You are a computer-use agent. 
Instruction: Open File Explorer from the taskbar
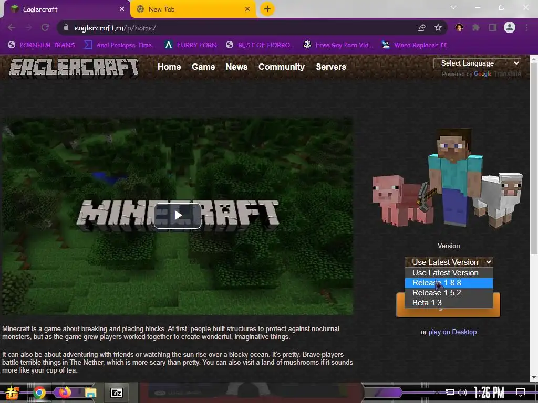coord(90,393)
